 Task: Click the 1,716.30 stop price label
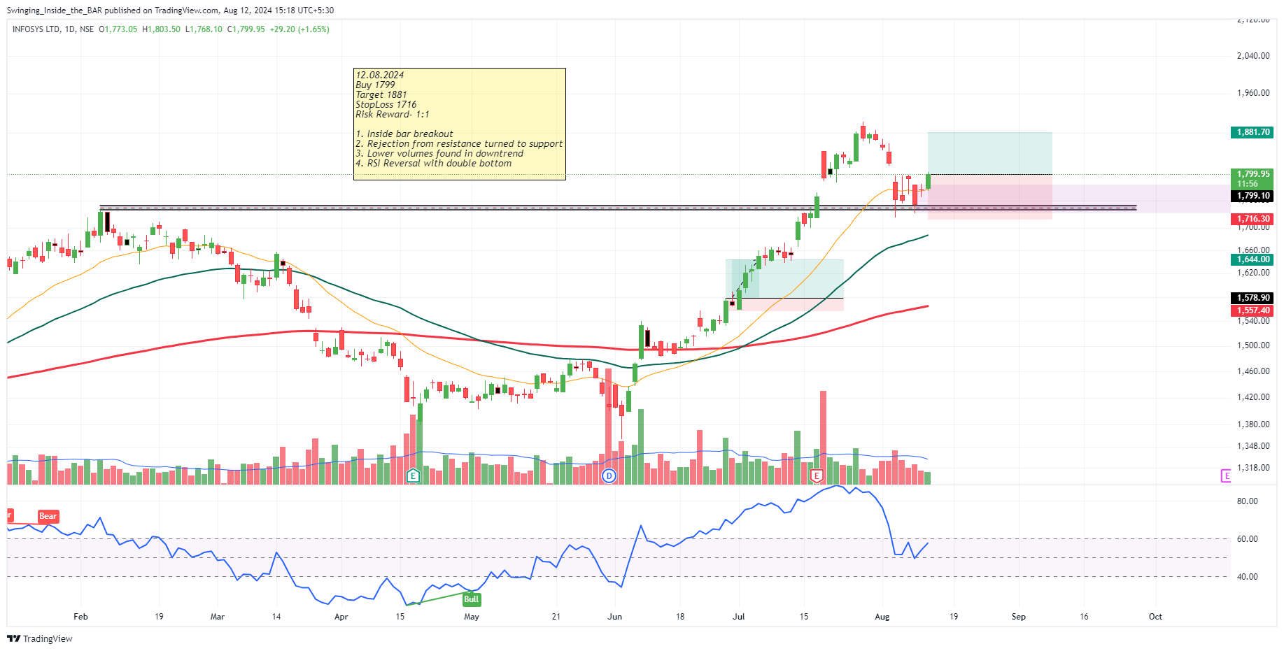click(x=1253, y=219)
